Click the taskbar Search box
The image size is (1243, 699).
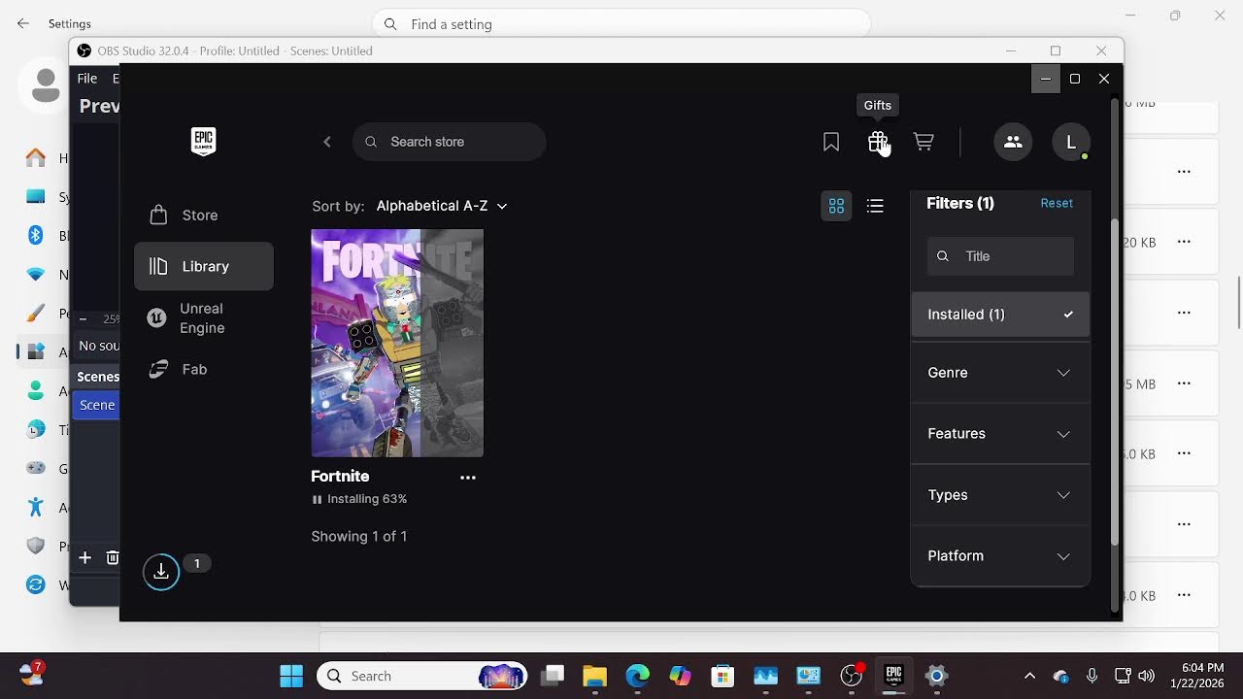coord(421,676)
